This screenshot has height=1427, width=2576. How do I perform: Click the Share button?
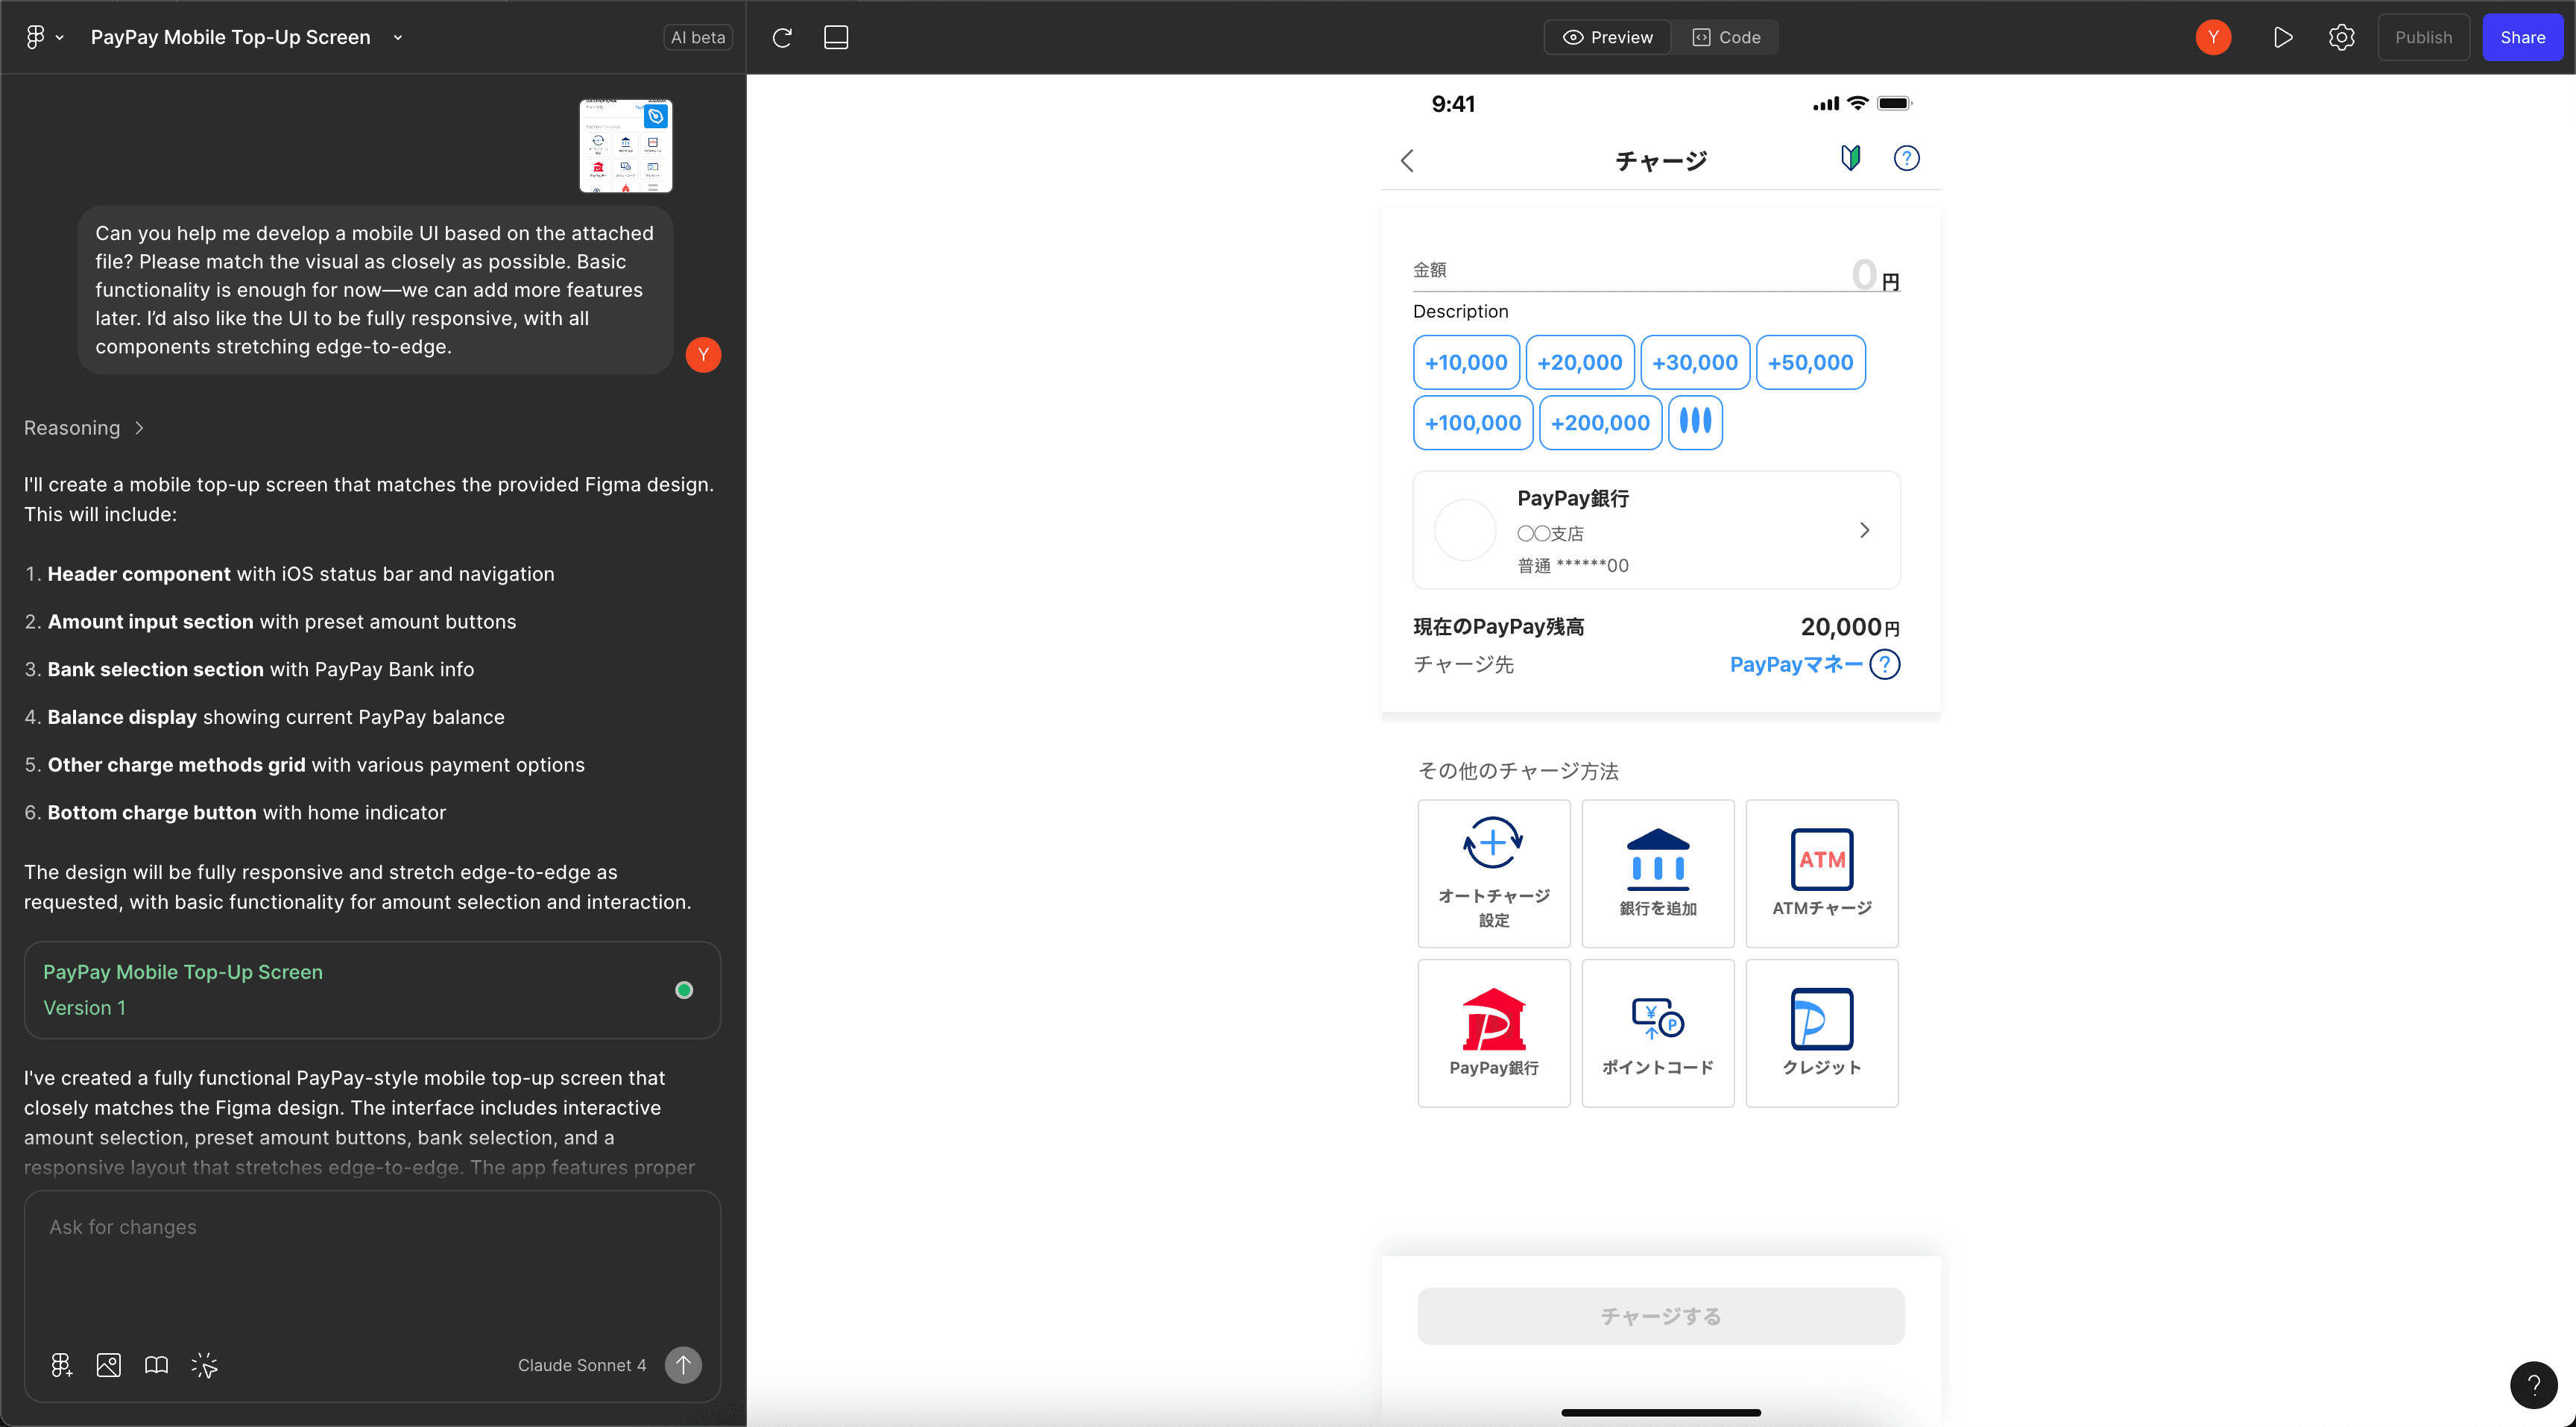[2522, 37]
